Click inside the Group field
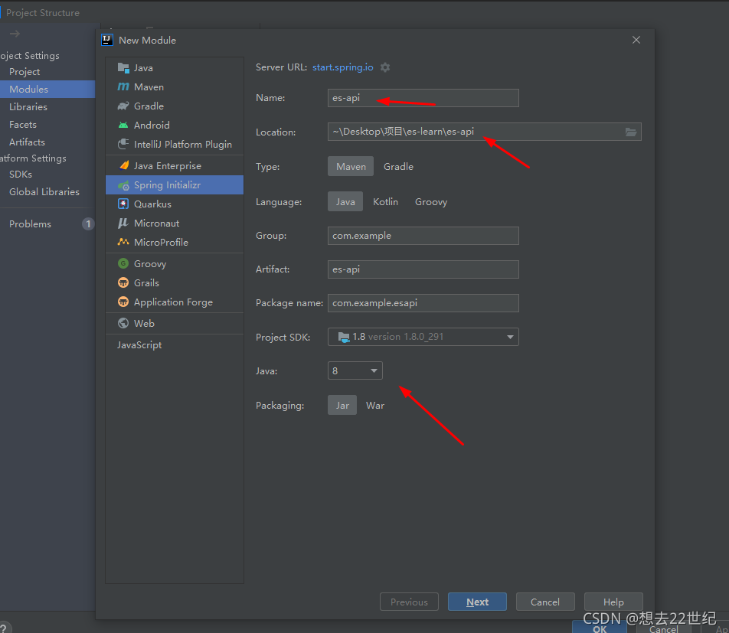 [423, 236]
